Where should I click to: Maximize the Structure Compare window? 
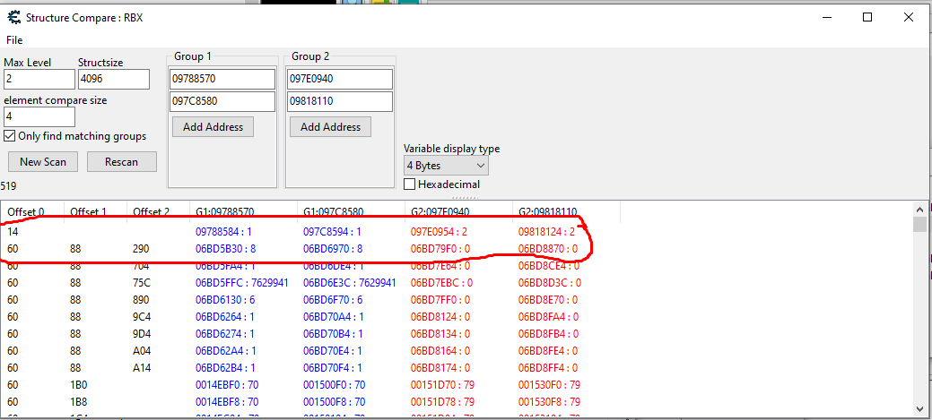click(x=867, y=17)
